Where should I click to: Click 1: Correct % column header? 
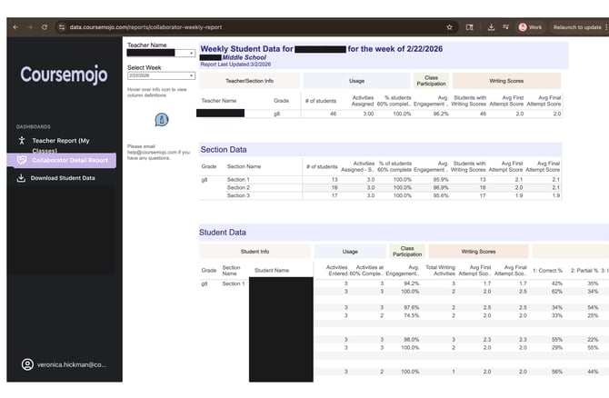tap(547, 270)
